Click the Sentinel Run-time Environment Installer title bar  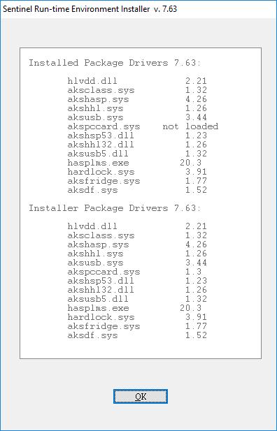click(138, 9)
